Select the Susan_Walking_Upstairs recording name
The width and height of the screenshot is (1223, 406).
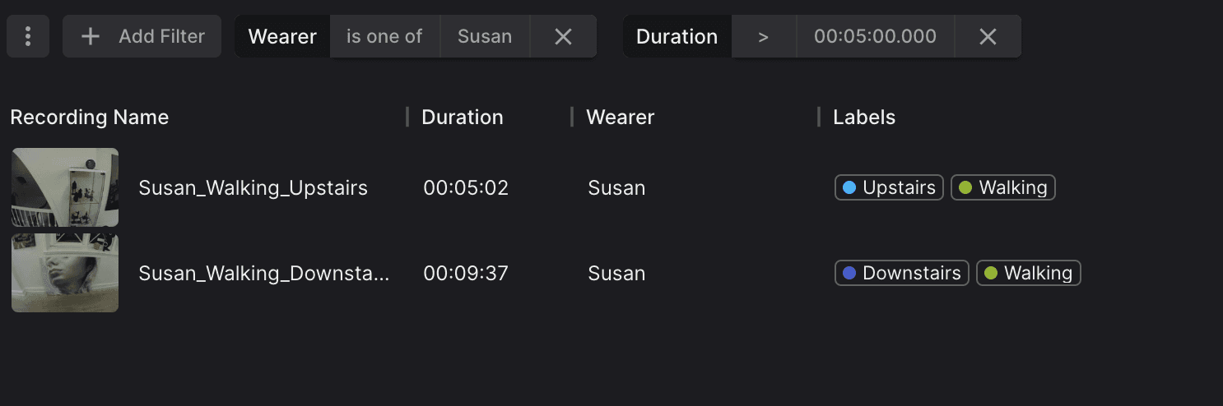253,187
